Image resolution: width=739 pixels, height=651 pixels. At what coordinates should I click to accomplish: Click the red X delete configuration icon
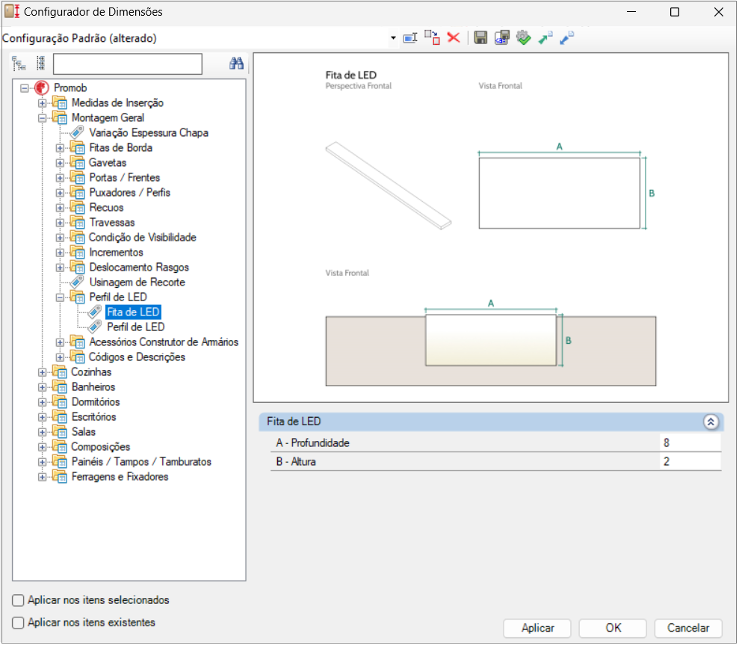[x=454, y=38]
